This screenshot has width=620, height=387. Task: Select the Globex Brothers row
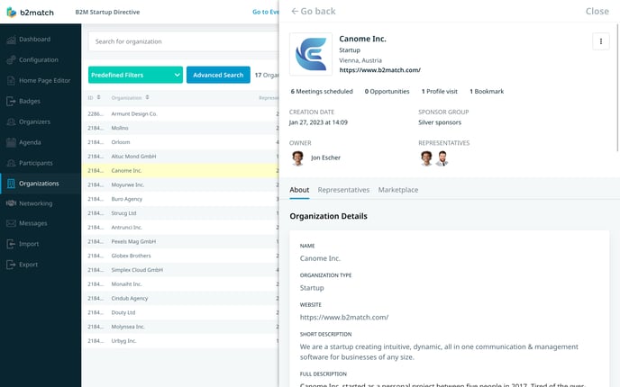coord(180,256)
